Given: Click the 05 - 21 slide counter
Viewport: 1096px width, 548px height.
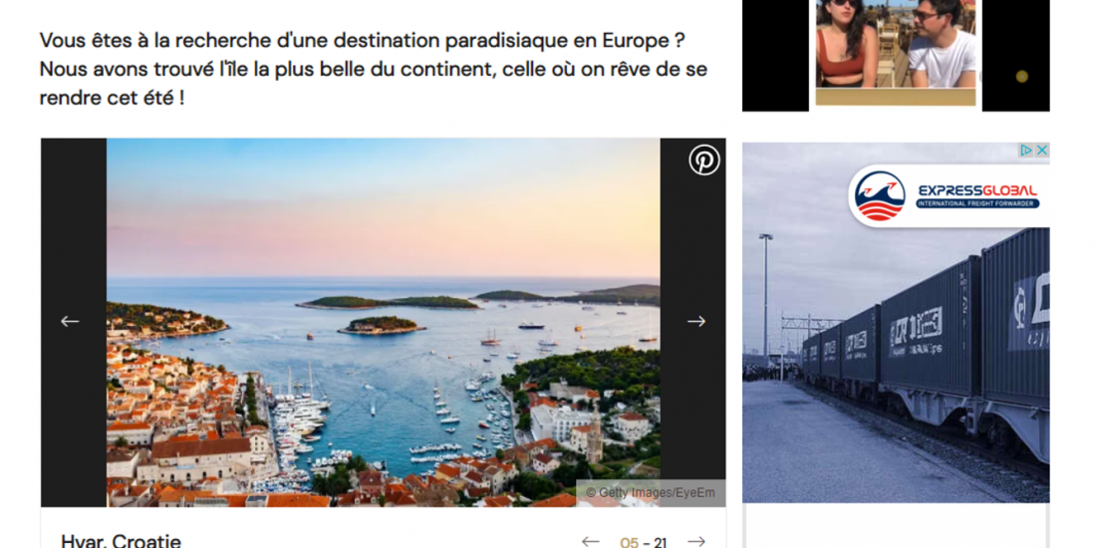Looking at the screenshot, I should click(643, 542).
